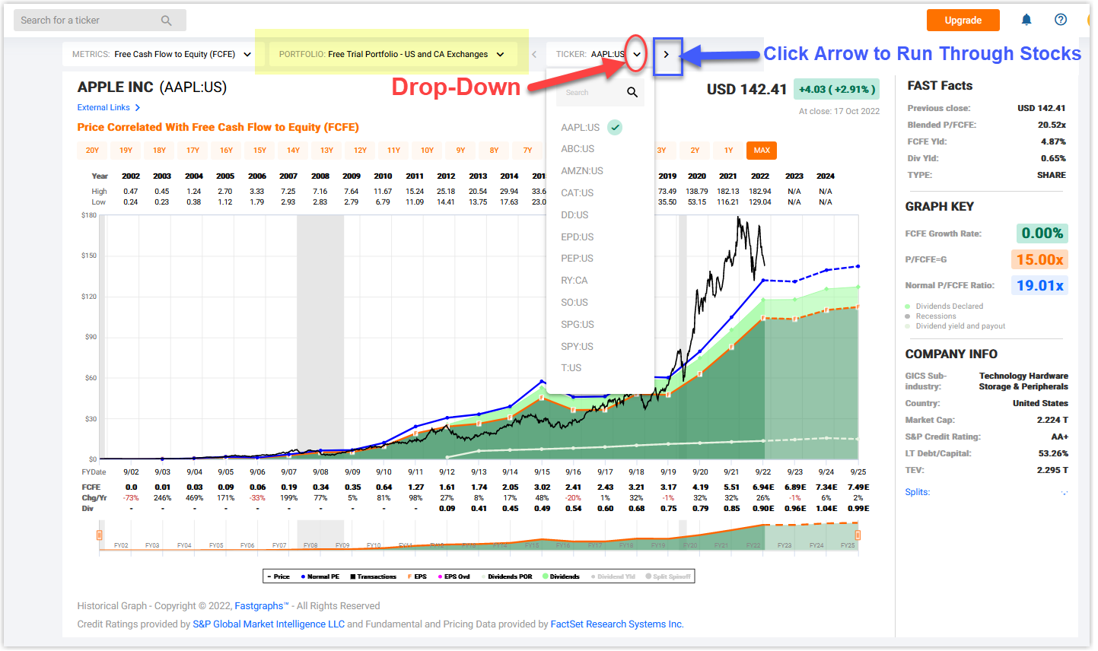Image resolution: width=1098 pixels, height=651 pixels.
Task: Select the 9Y time range
Action: [460, 151]
